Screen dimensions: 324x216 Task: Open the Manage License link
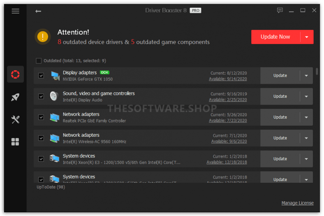tap(297, 203)
